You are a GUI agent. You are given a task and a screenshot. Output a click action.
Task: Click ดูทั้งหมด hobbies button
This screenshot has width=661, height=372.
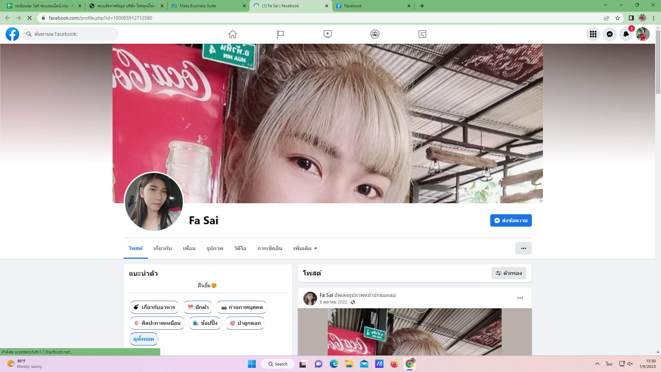144,339
